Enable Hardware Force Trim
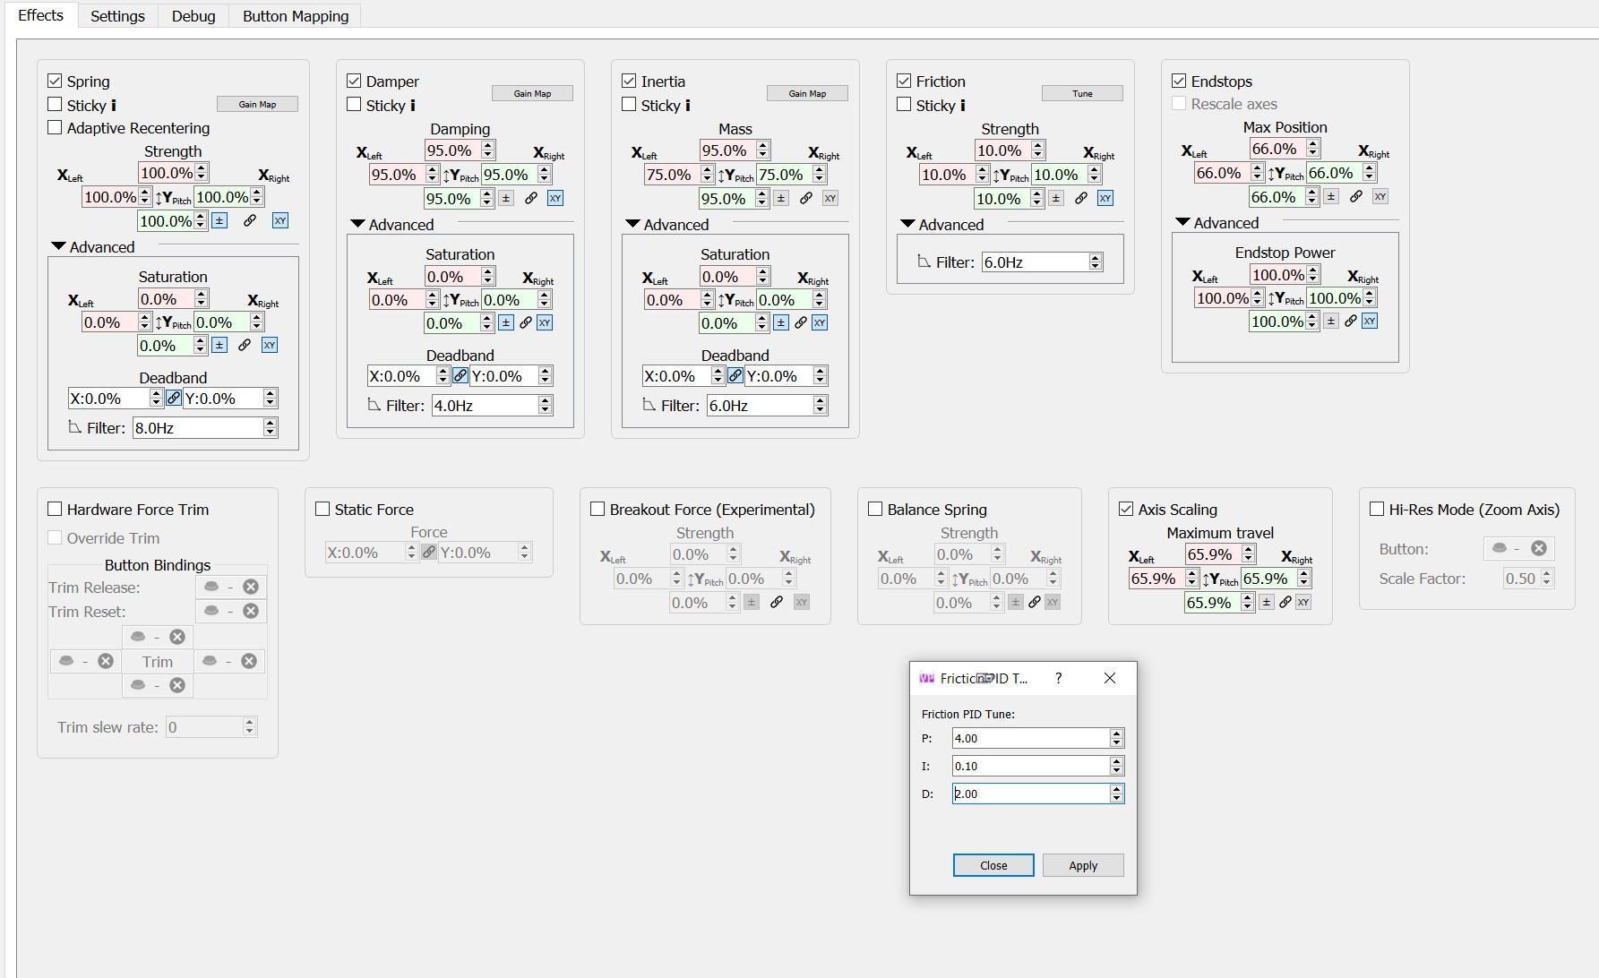1599x978 pixels. tap(55, 509)
